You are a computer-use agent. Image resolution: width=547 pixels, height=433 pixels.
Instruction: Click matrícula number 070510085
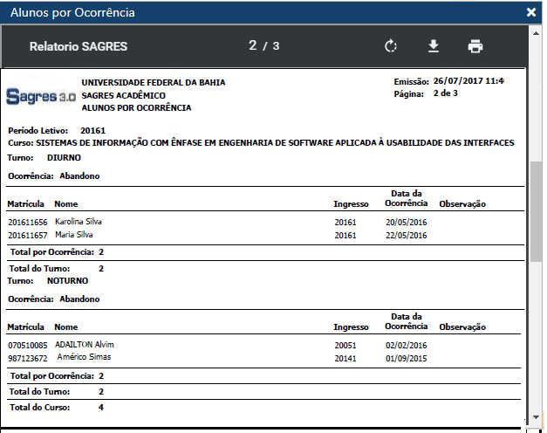point(26,345)
